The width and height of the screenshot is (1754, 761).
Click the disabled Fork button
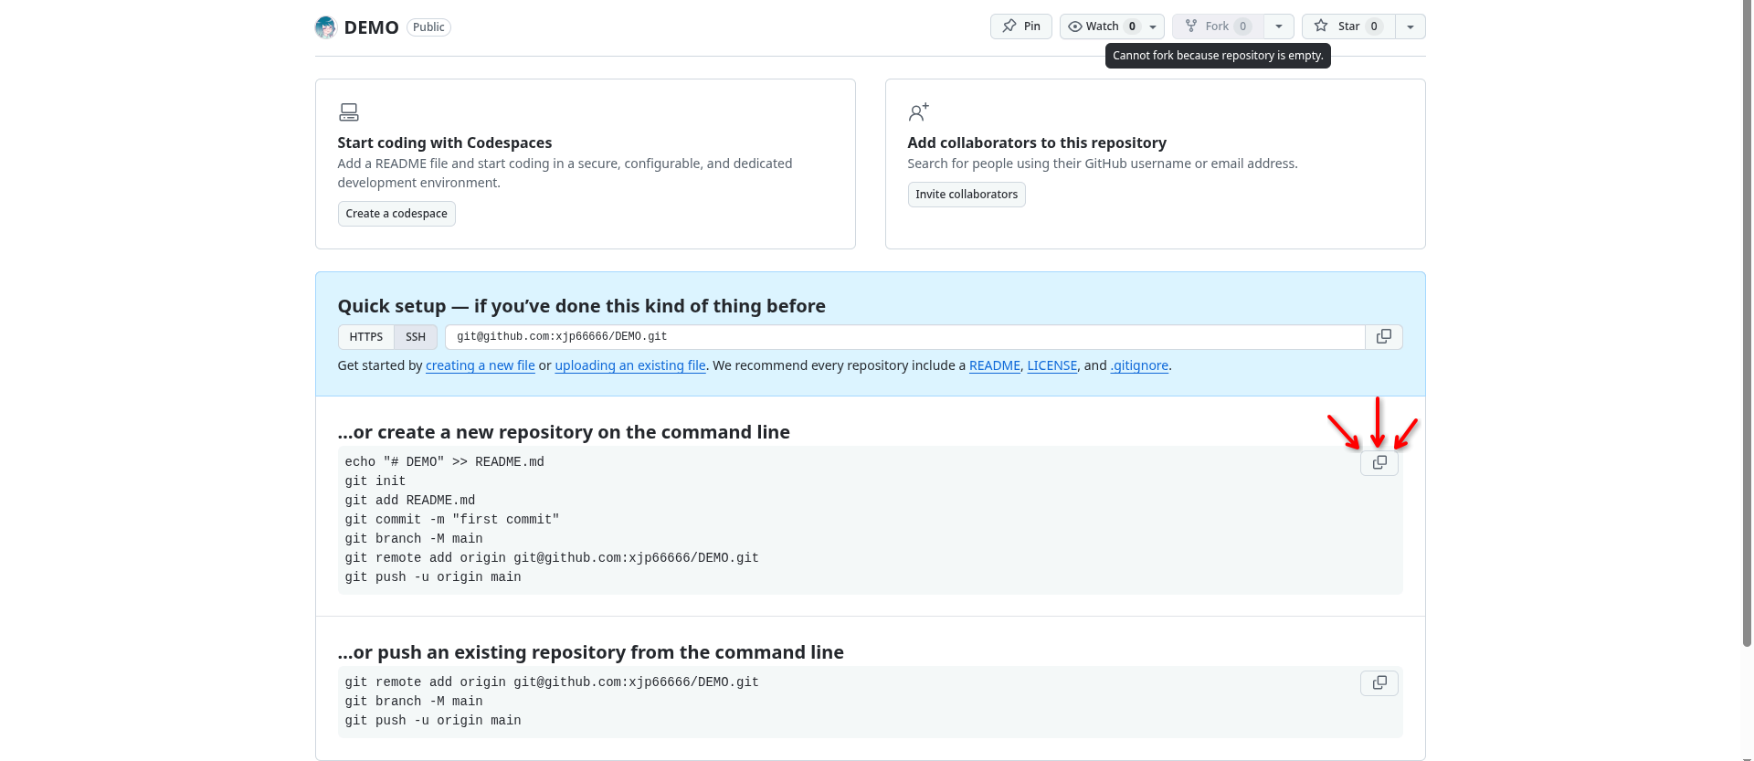coord(1218,26)
